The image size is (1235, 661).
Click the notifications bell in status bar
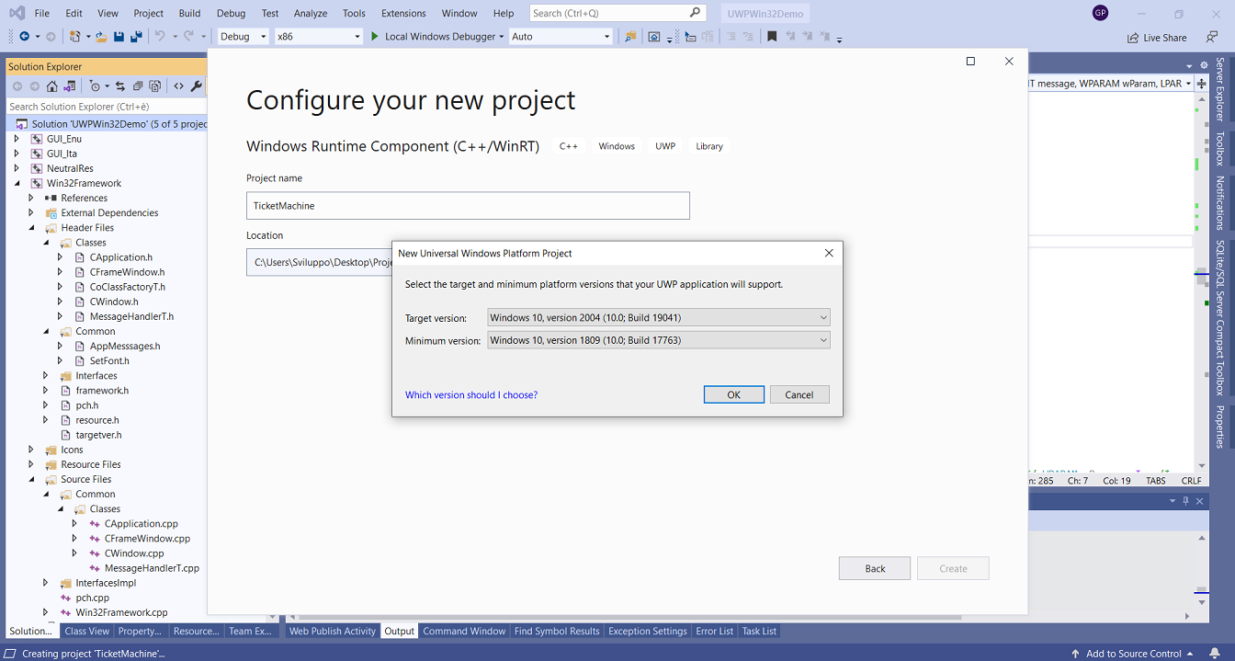[x=1215, y=654]
